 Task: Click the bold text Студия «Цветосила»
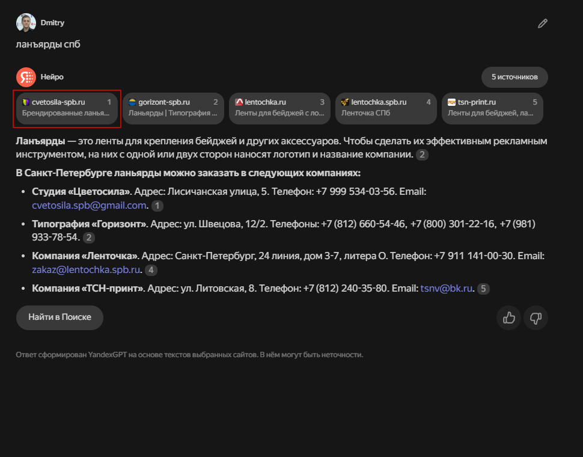pos(81,191)
